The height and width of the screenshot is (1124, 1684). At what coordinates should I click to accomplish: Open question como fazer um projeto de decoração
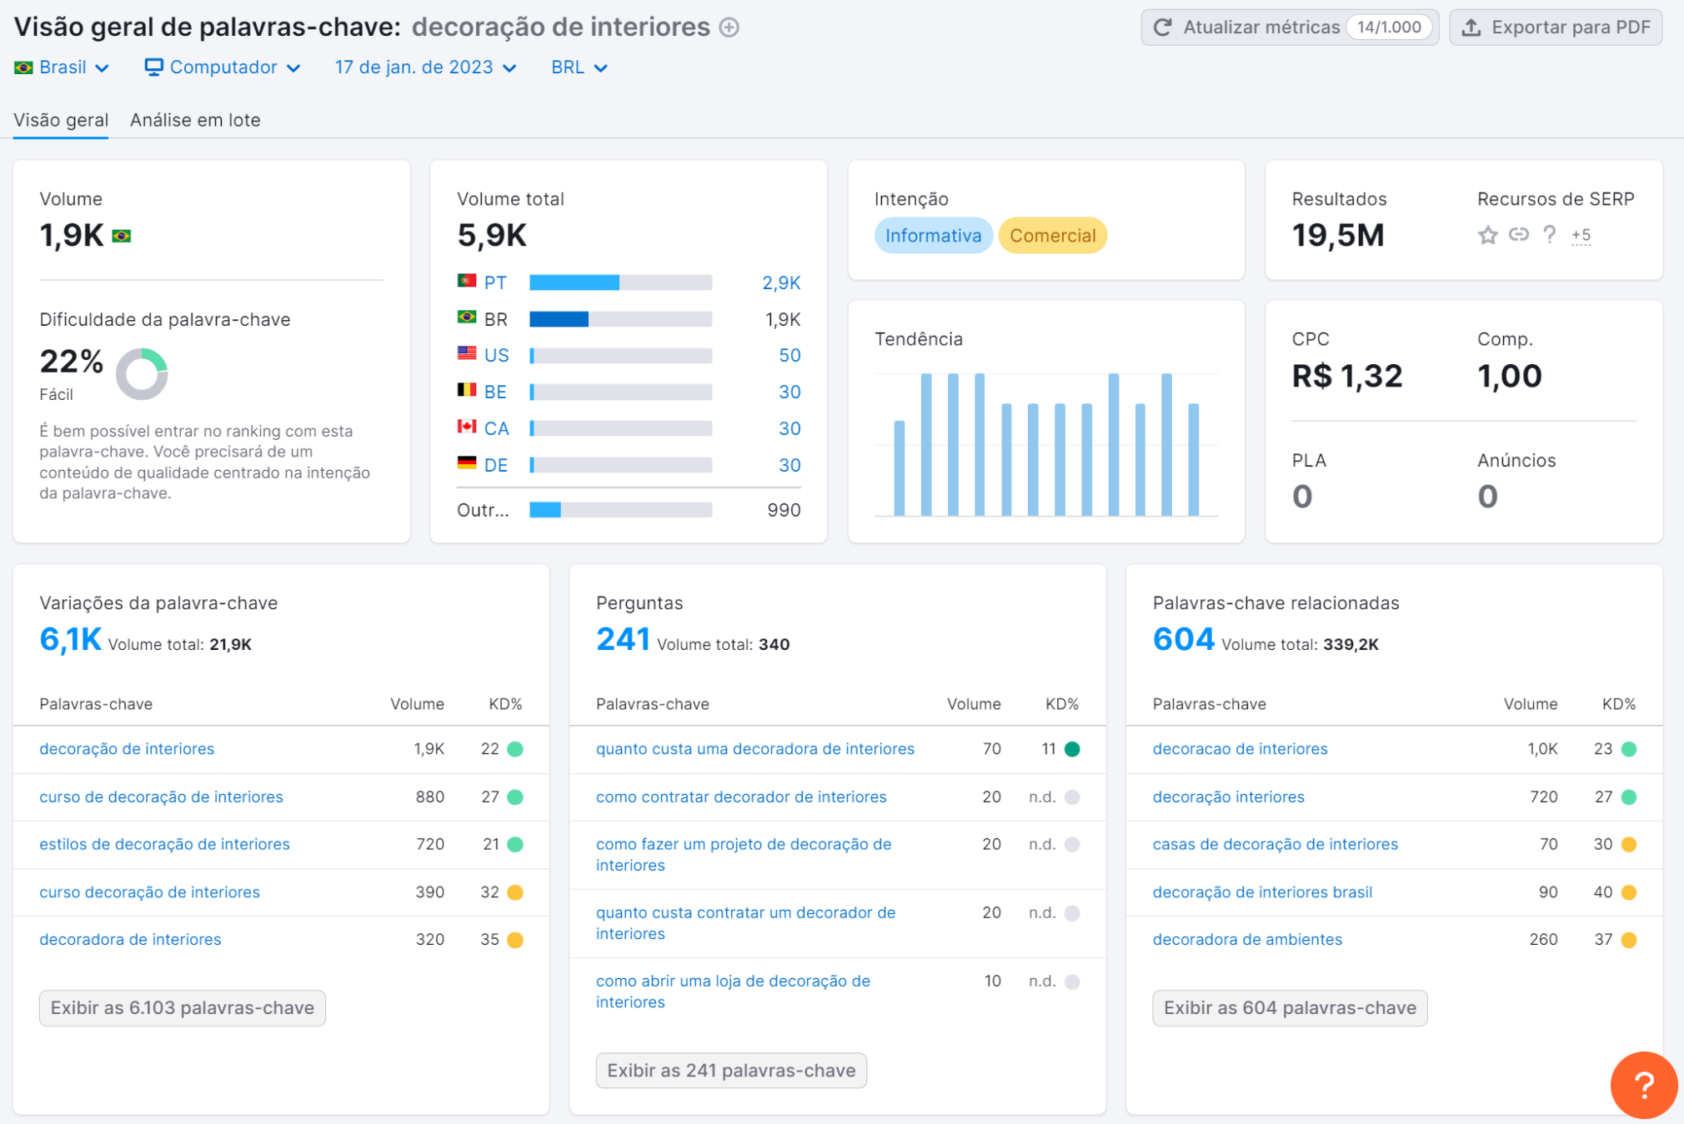[744, 855]
